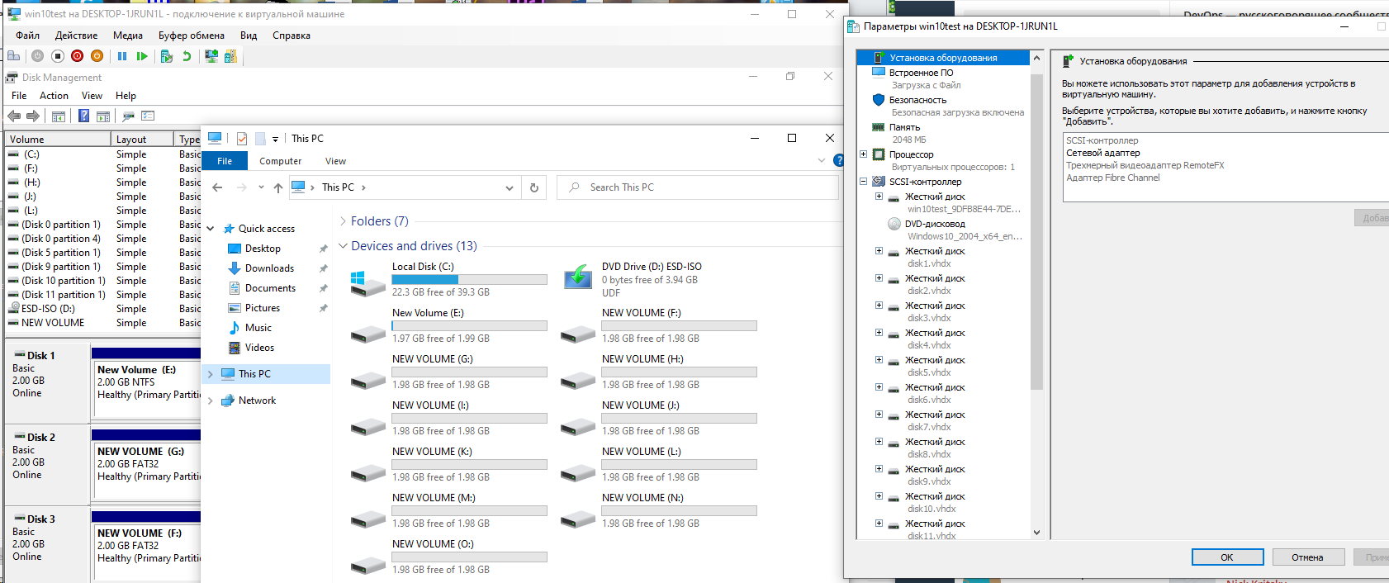
Task: Open NEW VOLUME (O:) drive
Action: point(448,557)
